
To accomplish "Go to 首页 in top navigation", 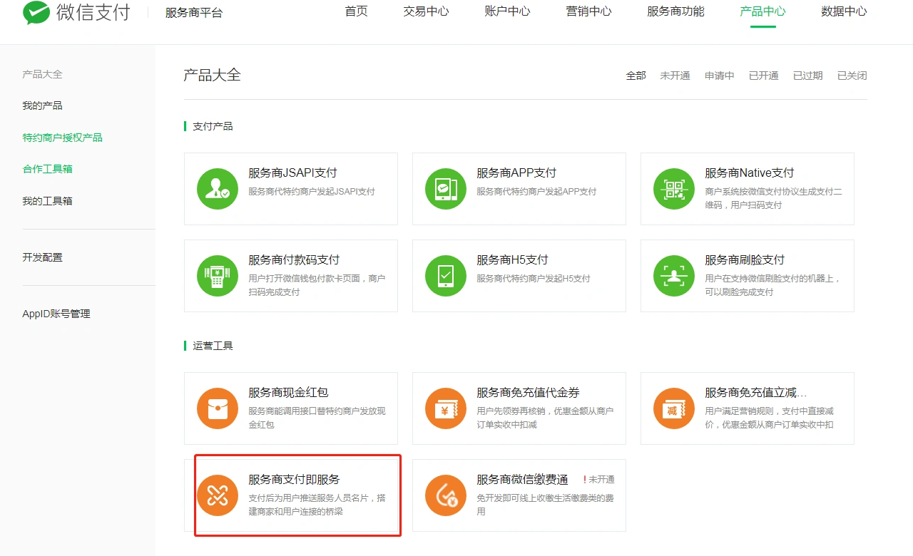I will pos(356,11).
